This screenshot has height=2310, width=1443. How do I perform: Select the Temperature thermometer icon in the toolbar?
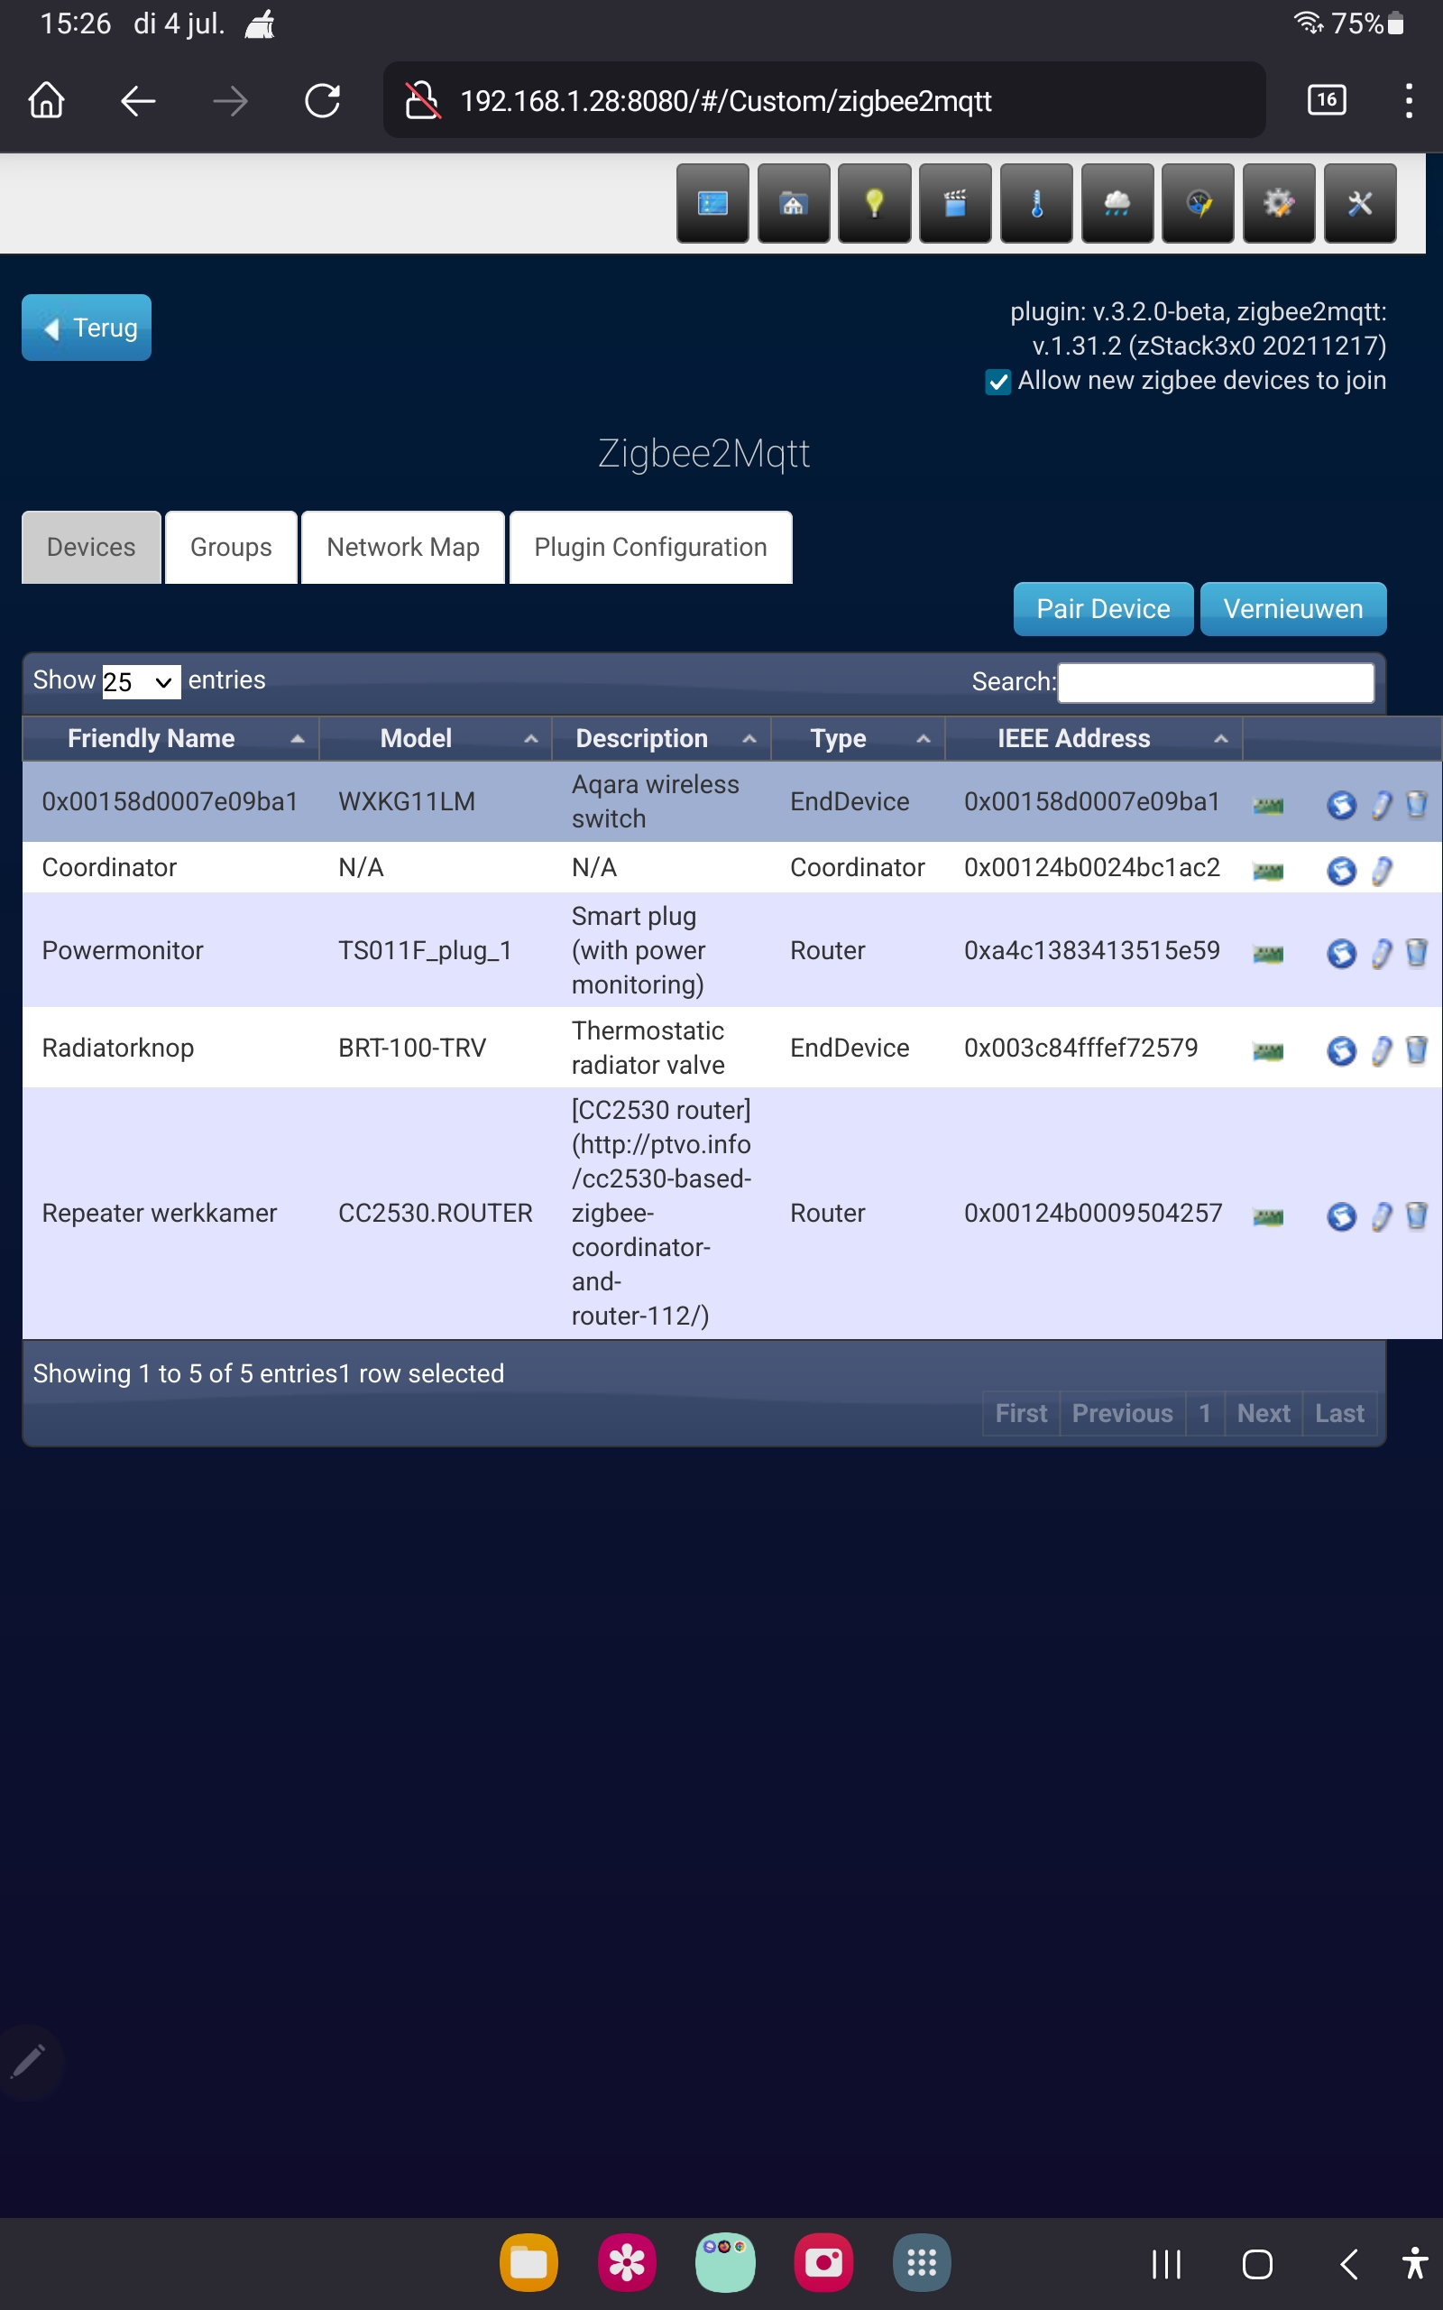coord(1036,202)
